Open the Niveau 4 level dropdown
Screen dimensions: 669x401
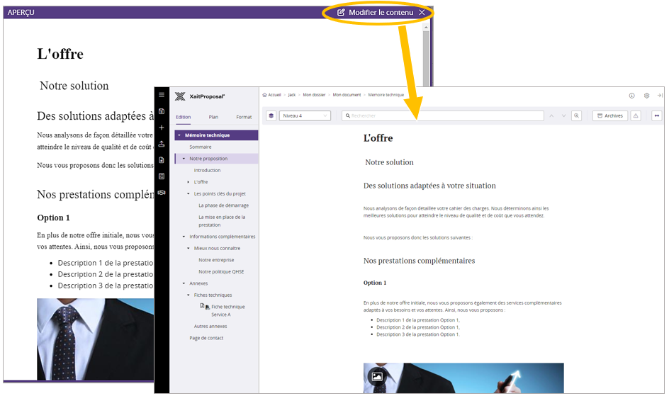(x=305, y=115)
